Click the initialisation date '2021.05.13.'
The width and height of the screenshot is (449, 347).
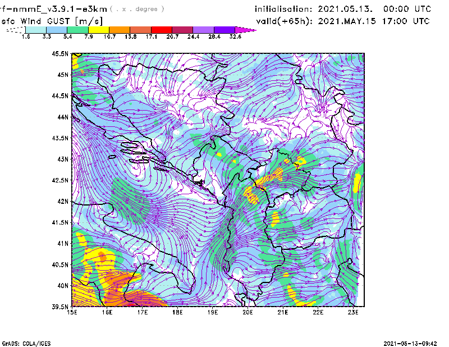click(345, 9)
